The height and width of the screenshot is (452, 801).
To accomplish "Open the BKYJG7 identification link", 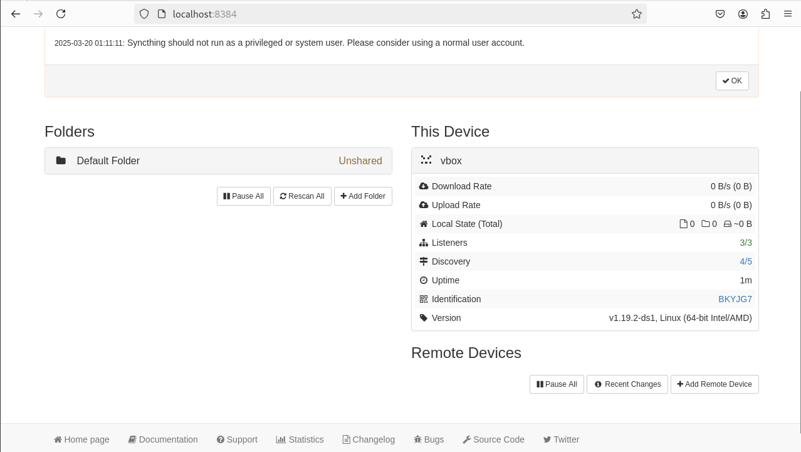I will pos(735,299).
